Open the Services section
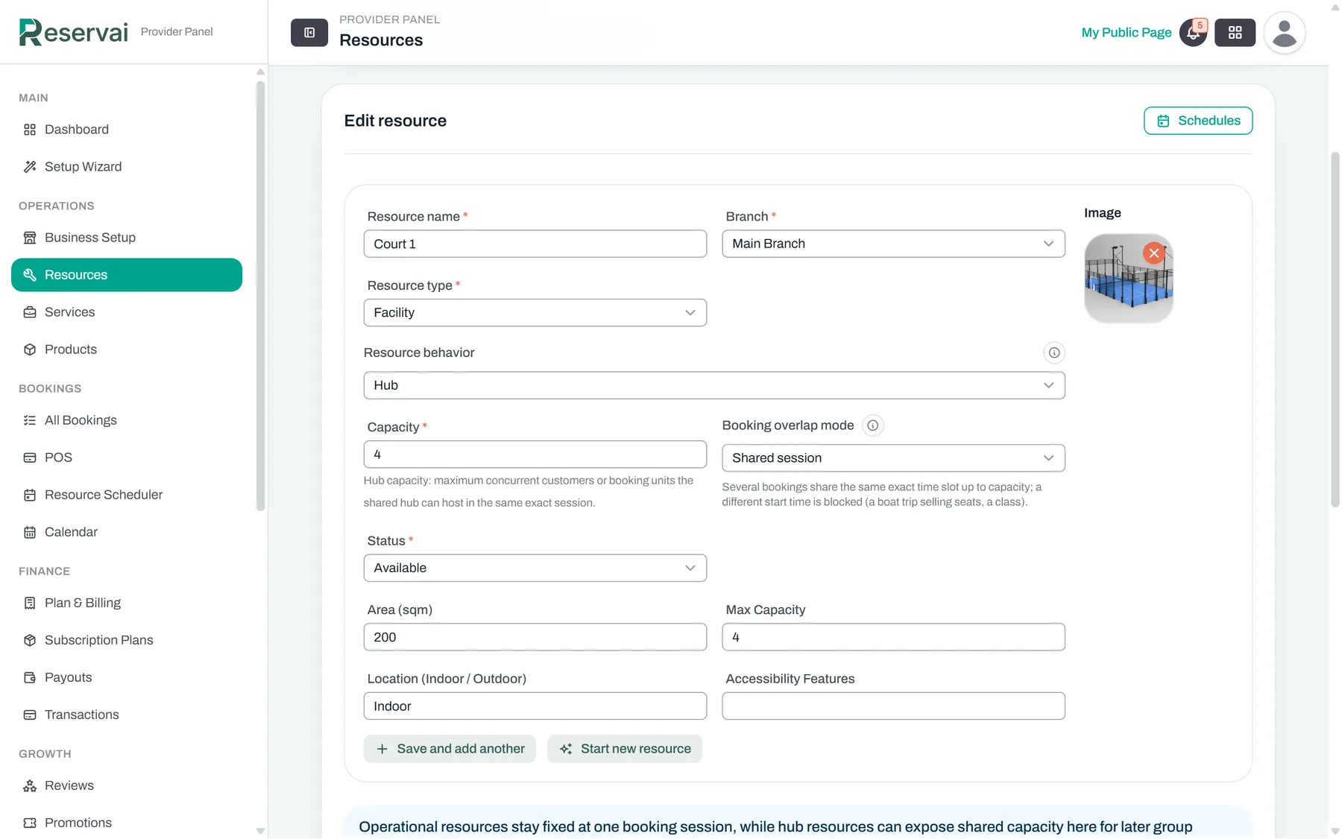 coord(127,312)
